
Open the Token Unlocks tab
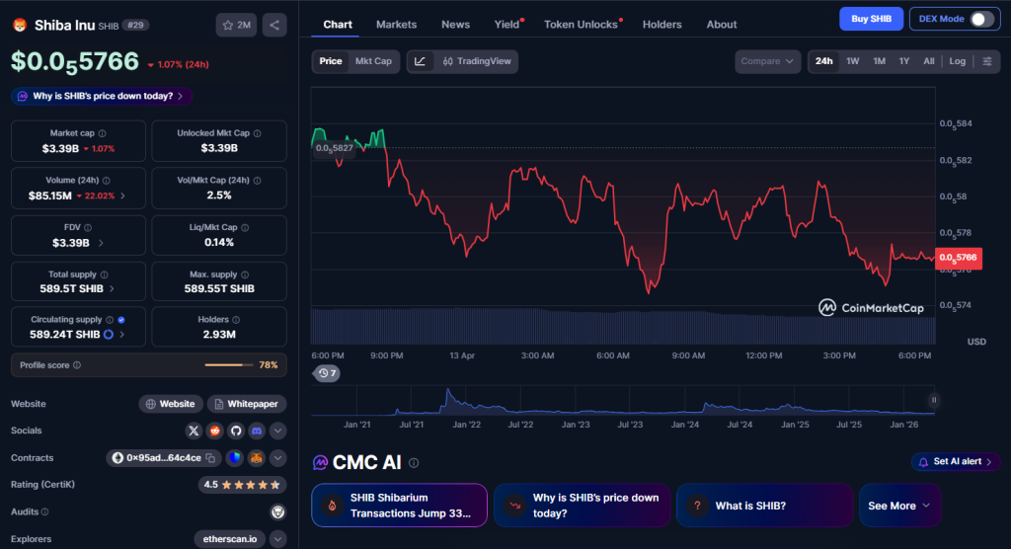coord(581,24)
